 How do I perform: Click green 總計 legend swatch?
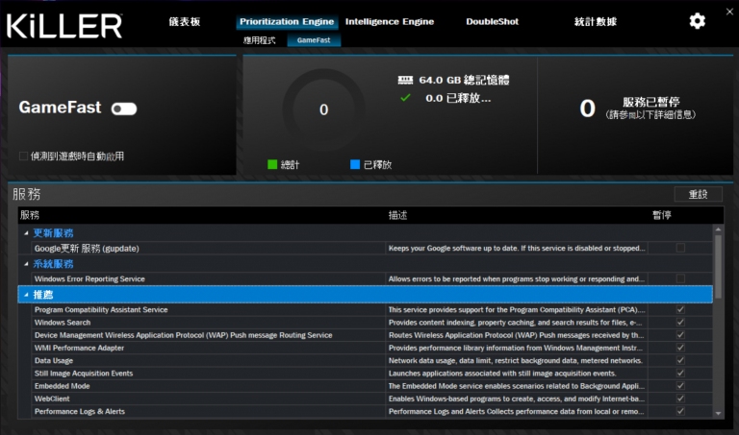(x=272, y=164)
